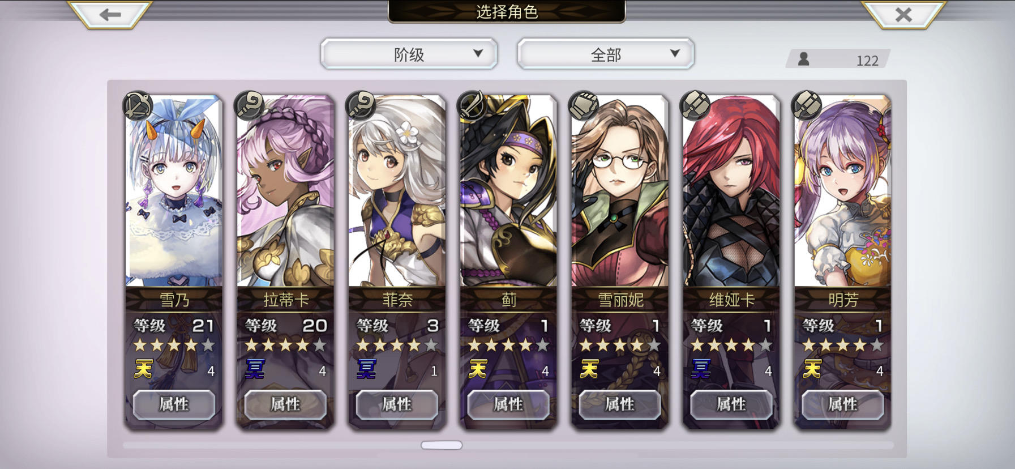The image size is (1015, 469).
Task: Close the character selection screen
Action: 903,14
